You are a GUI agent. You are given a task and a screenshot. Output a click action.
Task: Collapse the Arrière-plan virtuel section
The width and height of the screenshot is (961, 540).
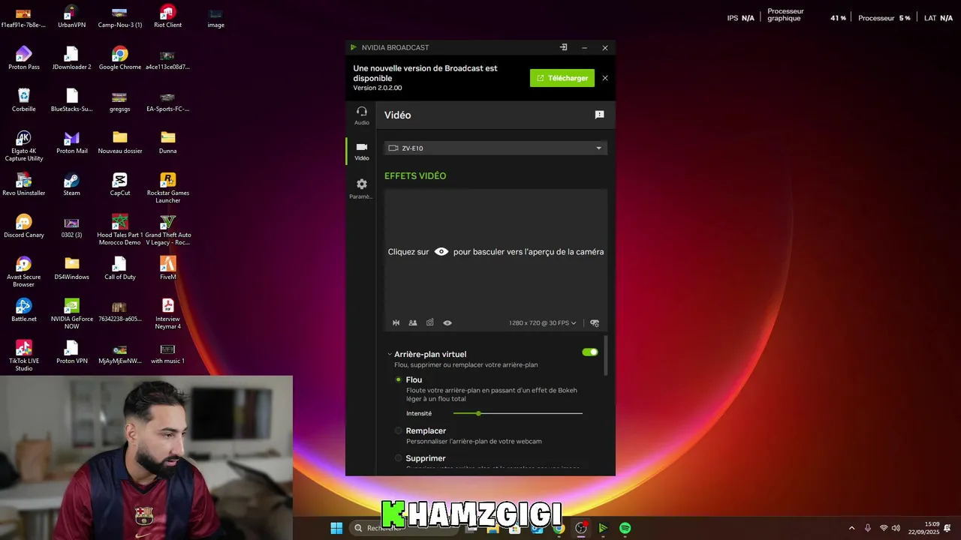click(x=390, y=354)
